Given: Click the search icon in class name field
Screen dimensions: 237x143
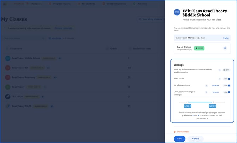Looking at the screenshot, I should pos(43,38).
